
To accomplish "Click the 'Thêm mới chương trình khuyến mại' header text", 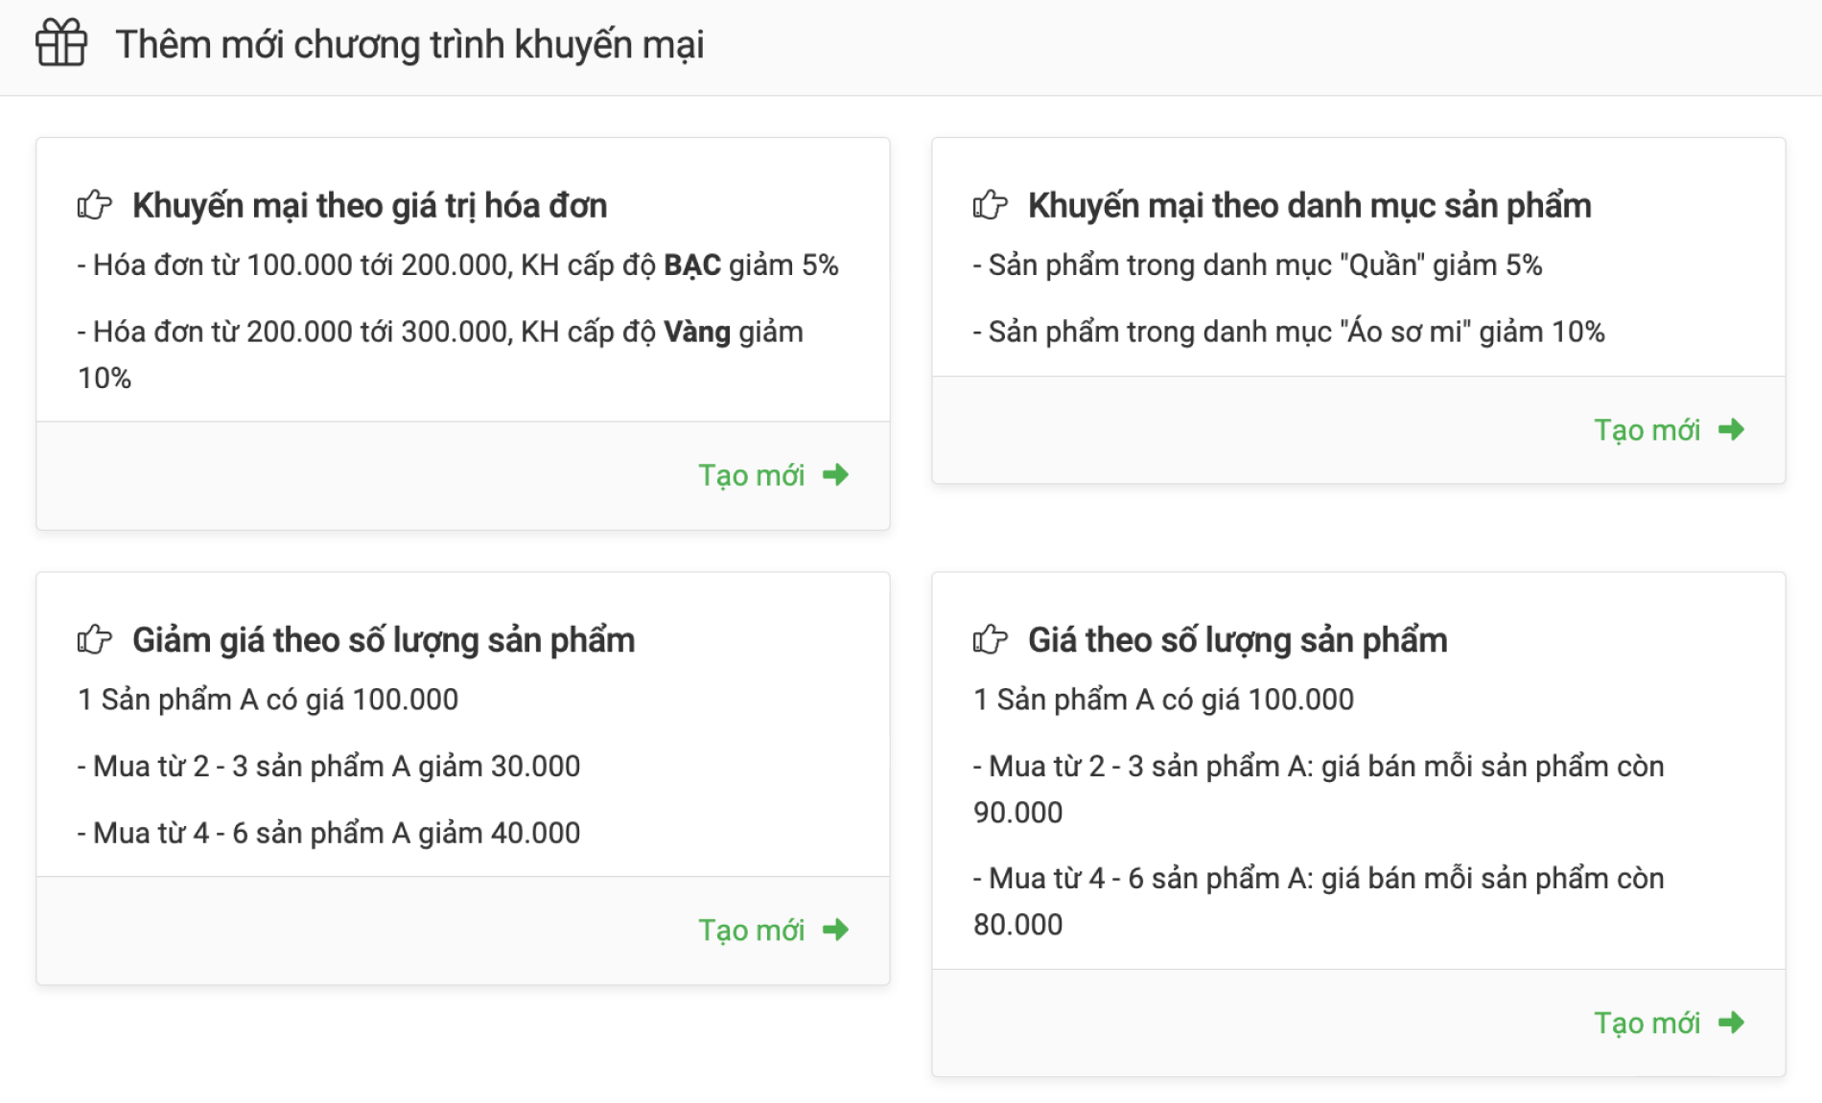I will pyautogui.click(x=410, y=43).
